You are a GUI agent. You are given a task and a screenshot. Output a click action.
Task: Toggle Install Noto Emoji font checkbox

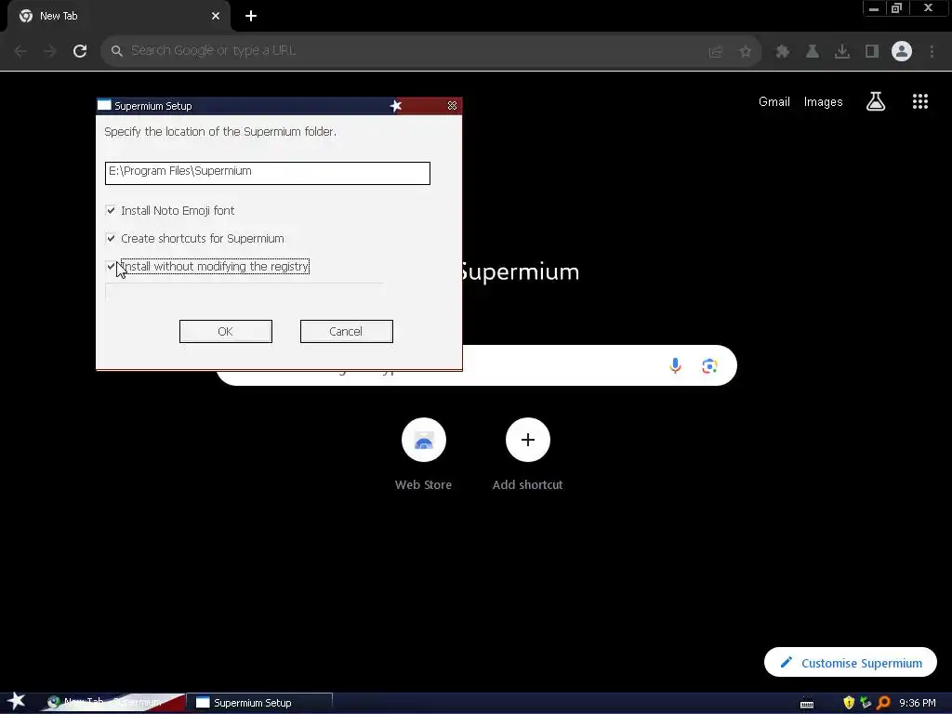point(111,211)
